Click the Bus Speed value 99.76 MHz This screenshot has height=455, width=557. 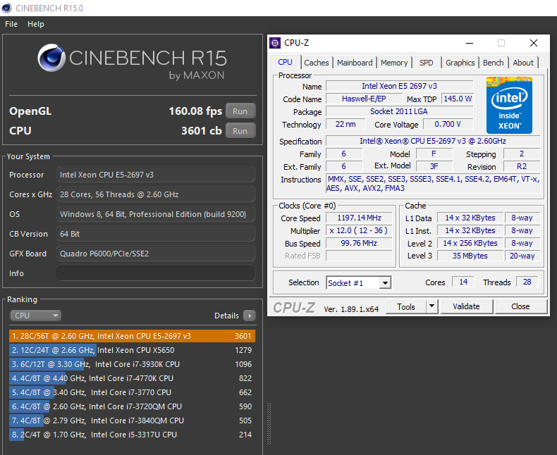(x=359, y=243)
